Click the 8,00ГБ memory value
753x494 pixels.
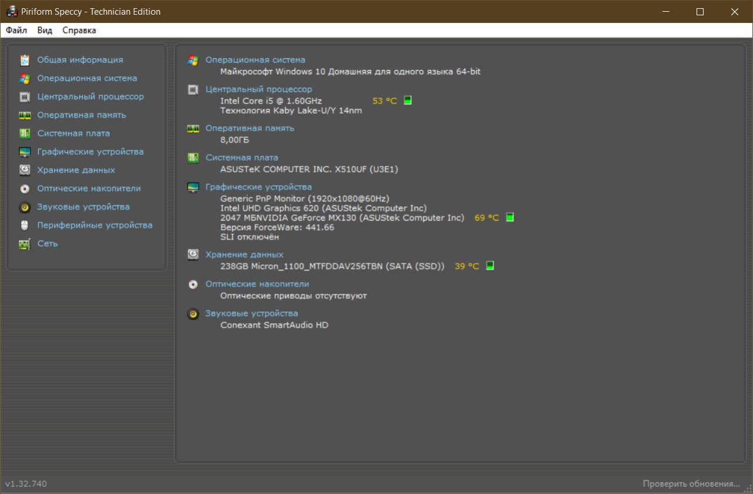[x=235, y=140]
